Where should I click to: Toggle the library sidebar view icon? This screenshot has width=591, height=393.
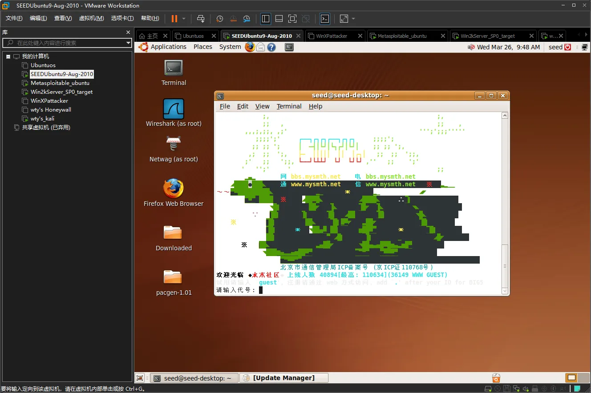pos(266,19)
